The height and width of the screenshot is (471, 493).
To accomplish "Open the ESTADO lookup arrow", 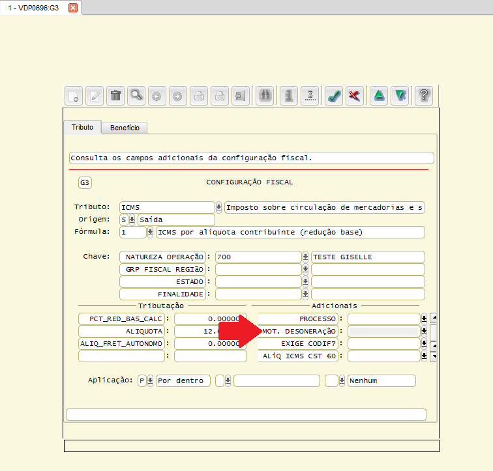I will coord(305,281).
